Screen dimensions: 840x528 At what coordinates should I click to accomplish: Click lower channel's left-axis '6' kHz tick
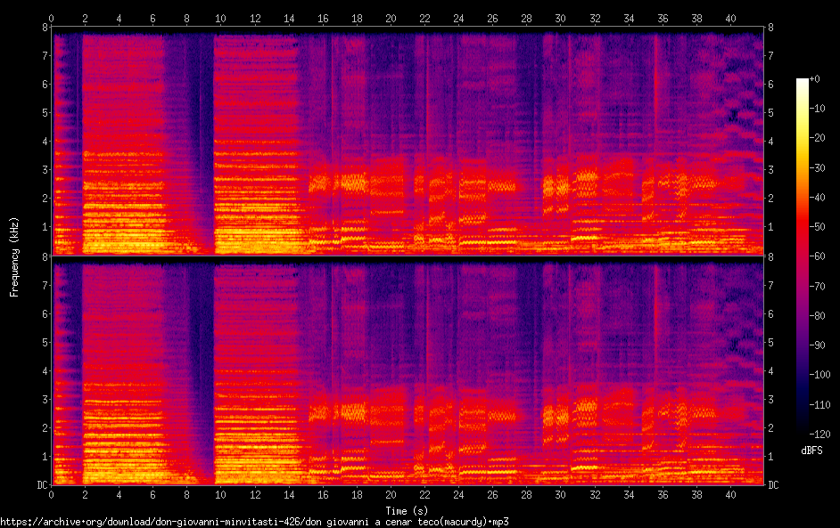pos(45,313)
